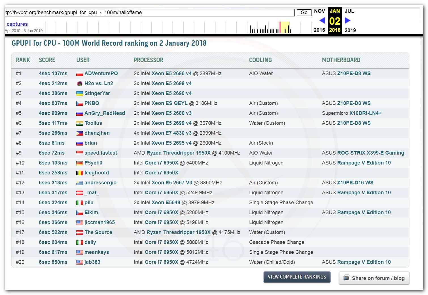Click meankeys's US flag icon
The height and width of the screenshot is (295, 428).
[x=80, y=252]
